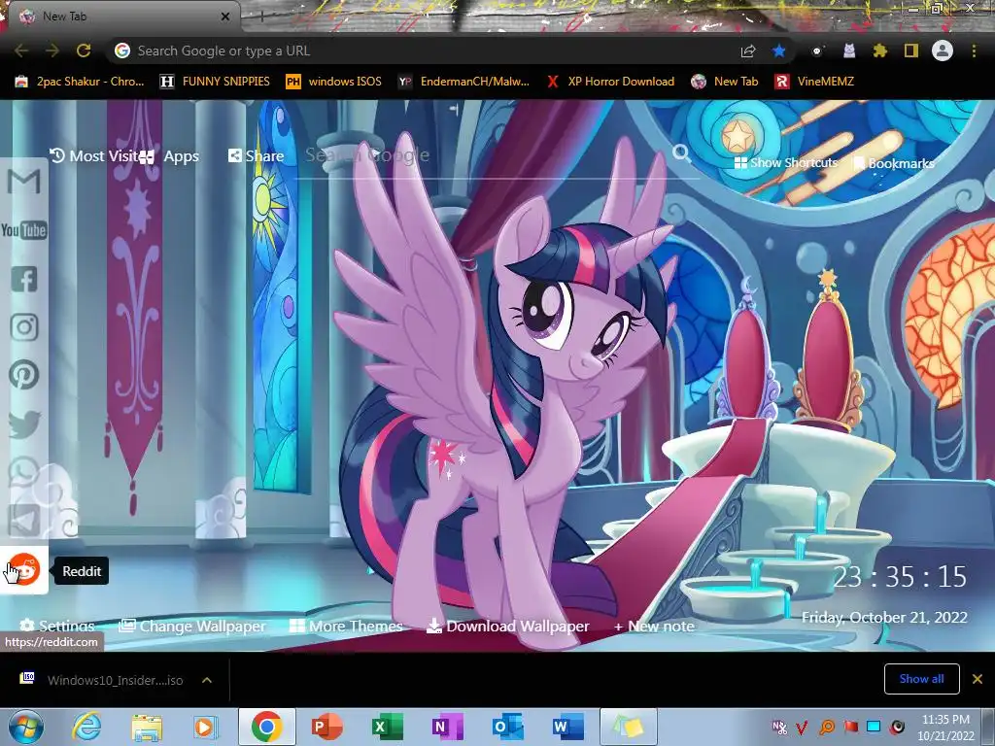The height and width of the screenshot is (746, 995).
Task: Open the Bookmarks menu on the page
Action: pyautogui.click(x=894, y=163)
